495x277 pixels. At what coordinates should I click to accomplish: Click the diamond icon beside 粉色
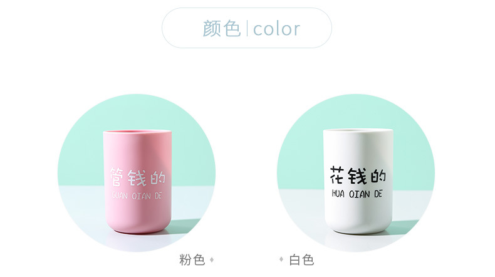click(212, 259)
